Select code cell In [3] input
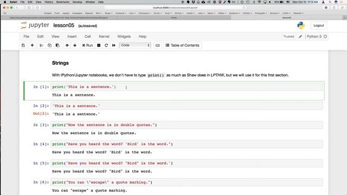This screenshot has width=347, height=195. click(187, 125)
